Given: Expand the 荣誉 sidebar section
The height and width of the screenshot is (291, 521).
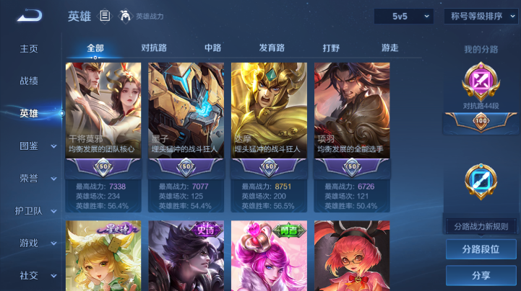Looking at the screenshot, I should pyautogui.click(x=37, y=179).
